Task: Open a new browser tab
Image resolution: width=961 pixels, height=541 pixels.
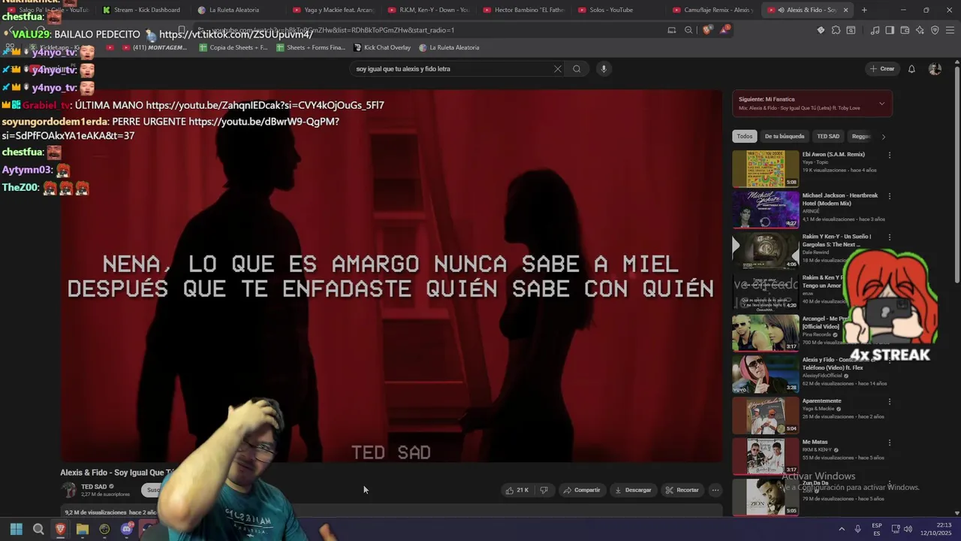Action: (x=864, y=10)
